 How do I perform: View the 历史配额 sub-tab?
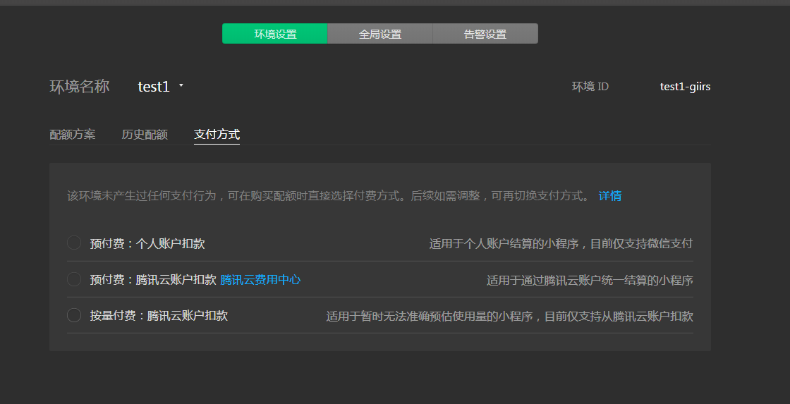pyautogui.click(x=145, y=135)
